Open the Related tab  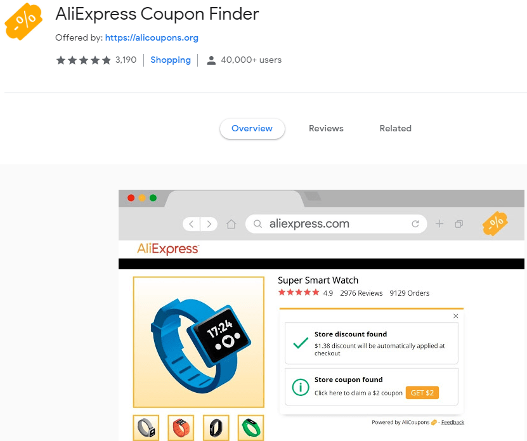395,128
